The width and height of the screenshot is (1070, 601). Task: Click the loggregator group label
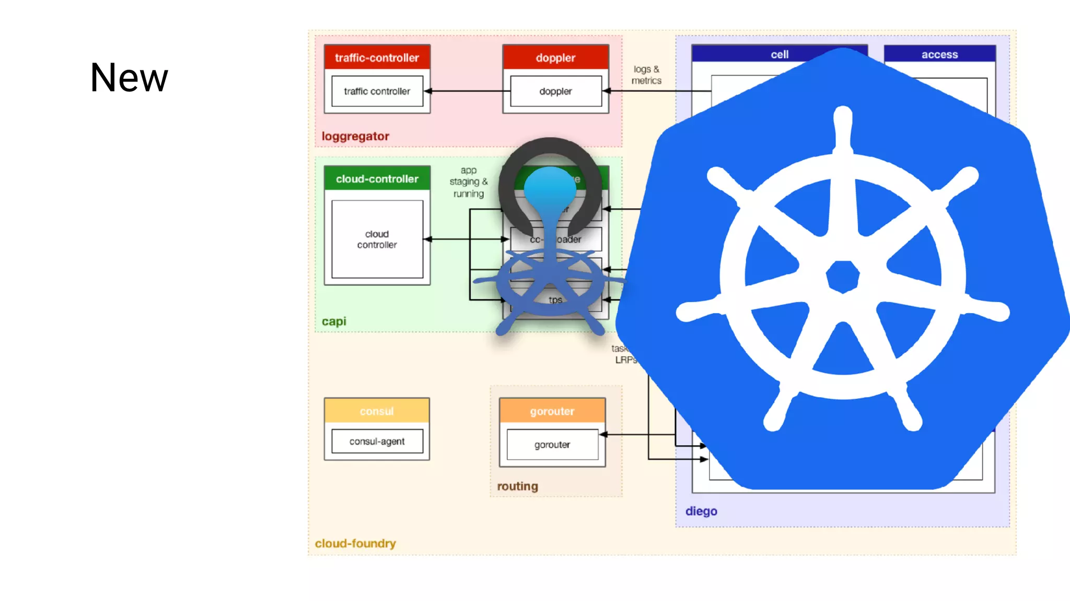coord(355,136)
